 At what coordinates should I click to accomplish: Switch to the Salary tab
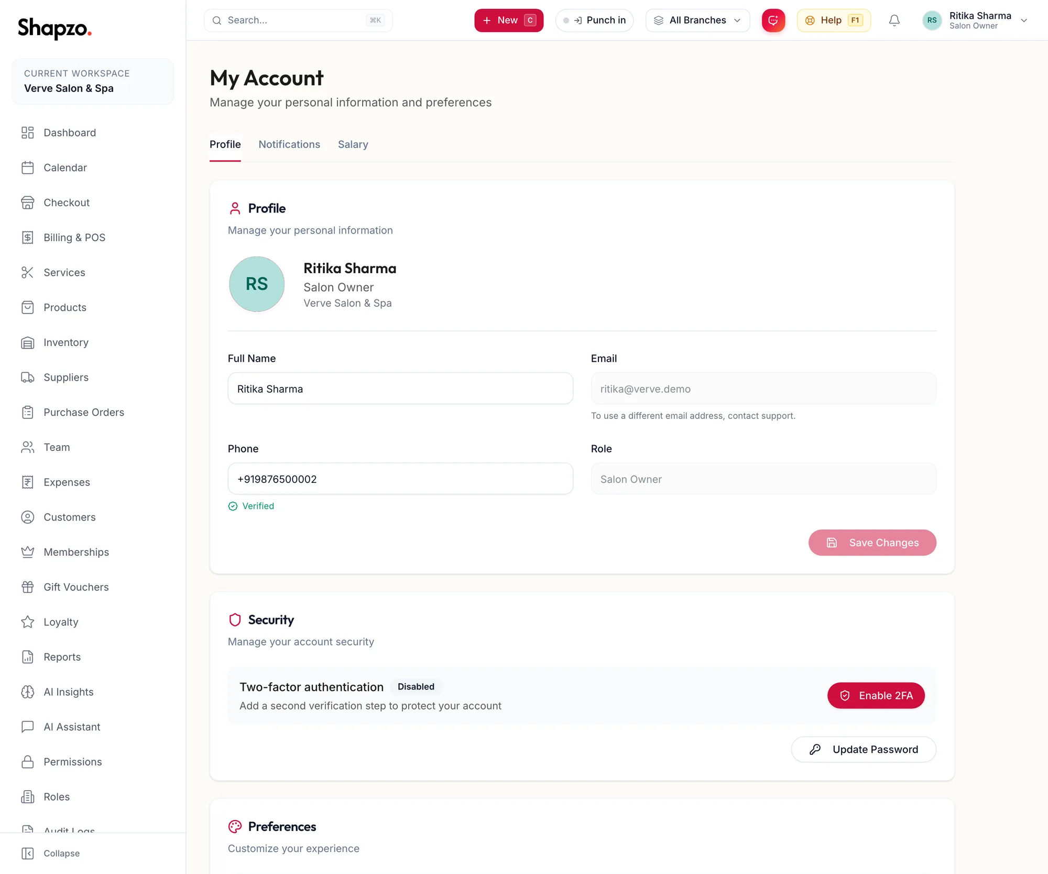(x=353, y=145)
